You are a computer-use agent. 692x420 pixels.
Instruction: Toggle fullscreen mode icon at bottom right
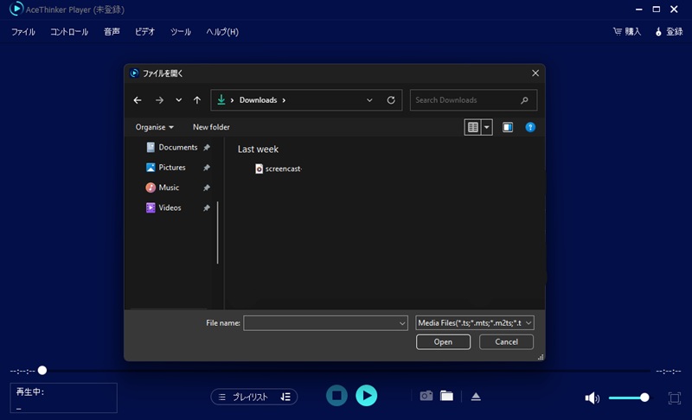(675, 398)
